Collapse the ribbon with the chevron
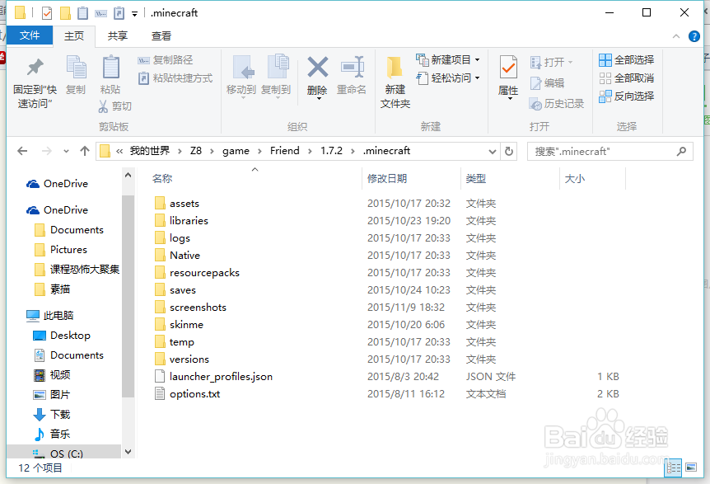 click(x=676, y=36)
